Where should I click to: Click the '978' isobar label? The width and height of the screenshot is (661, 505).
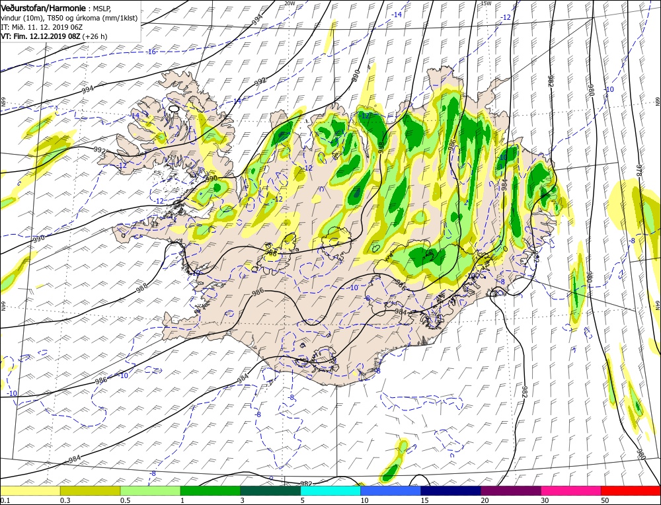pyautogui.click(x=639, y=171)
